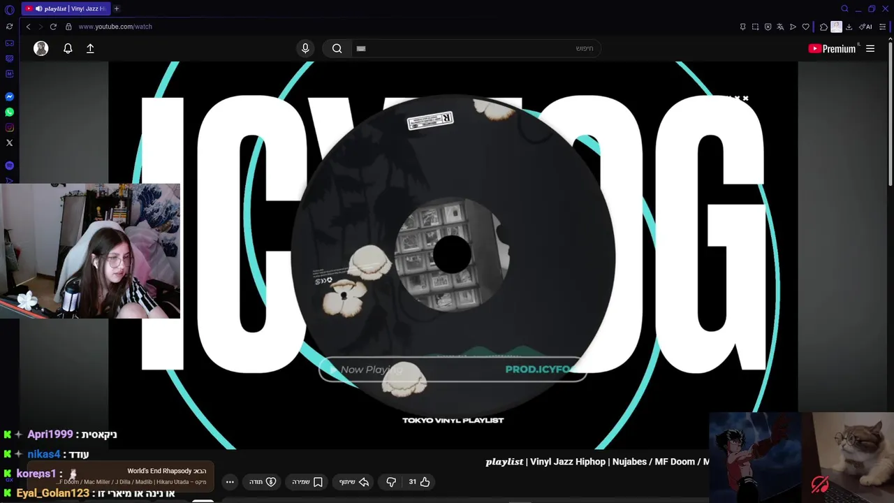
Task: Open the YouTube account avatar menu
Action: (x=41, y=48)
